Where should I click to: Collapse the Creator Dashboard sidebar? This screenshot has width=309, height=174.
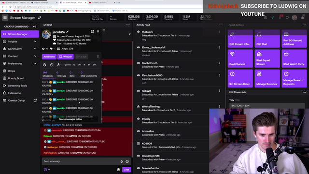pyautogui.click(x=35, y=27)
